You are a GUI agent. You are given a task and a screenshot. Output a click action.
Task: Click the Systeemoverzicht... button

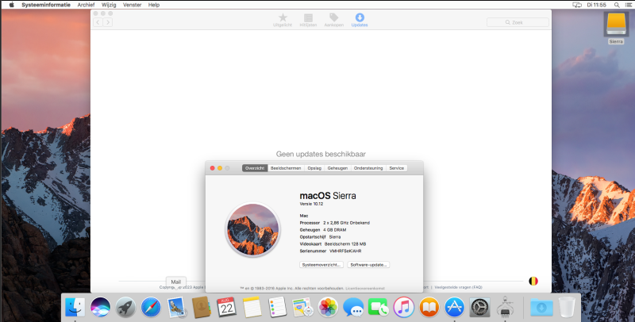point(321,265)
